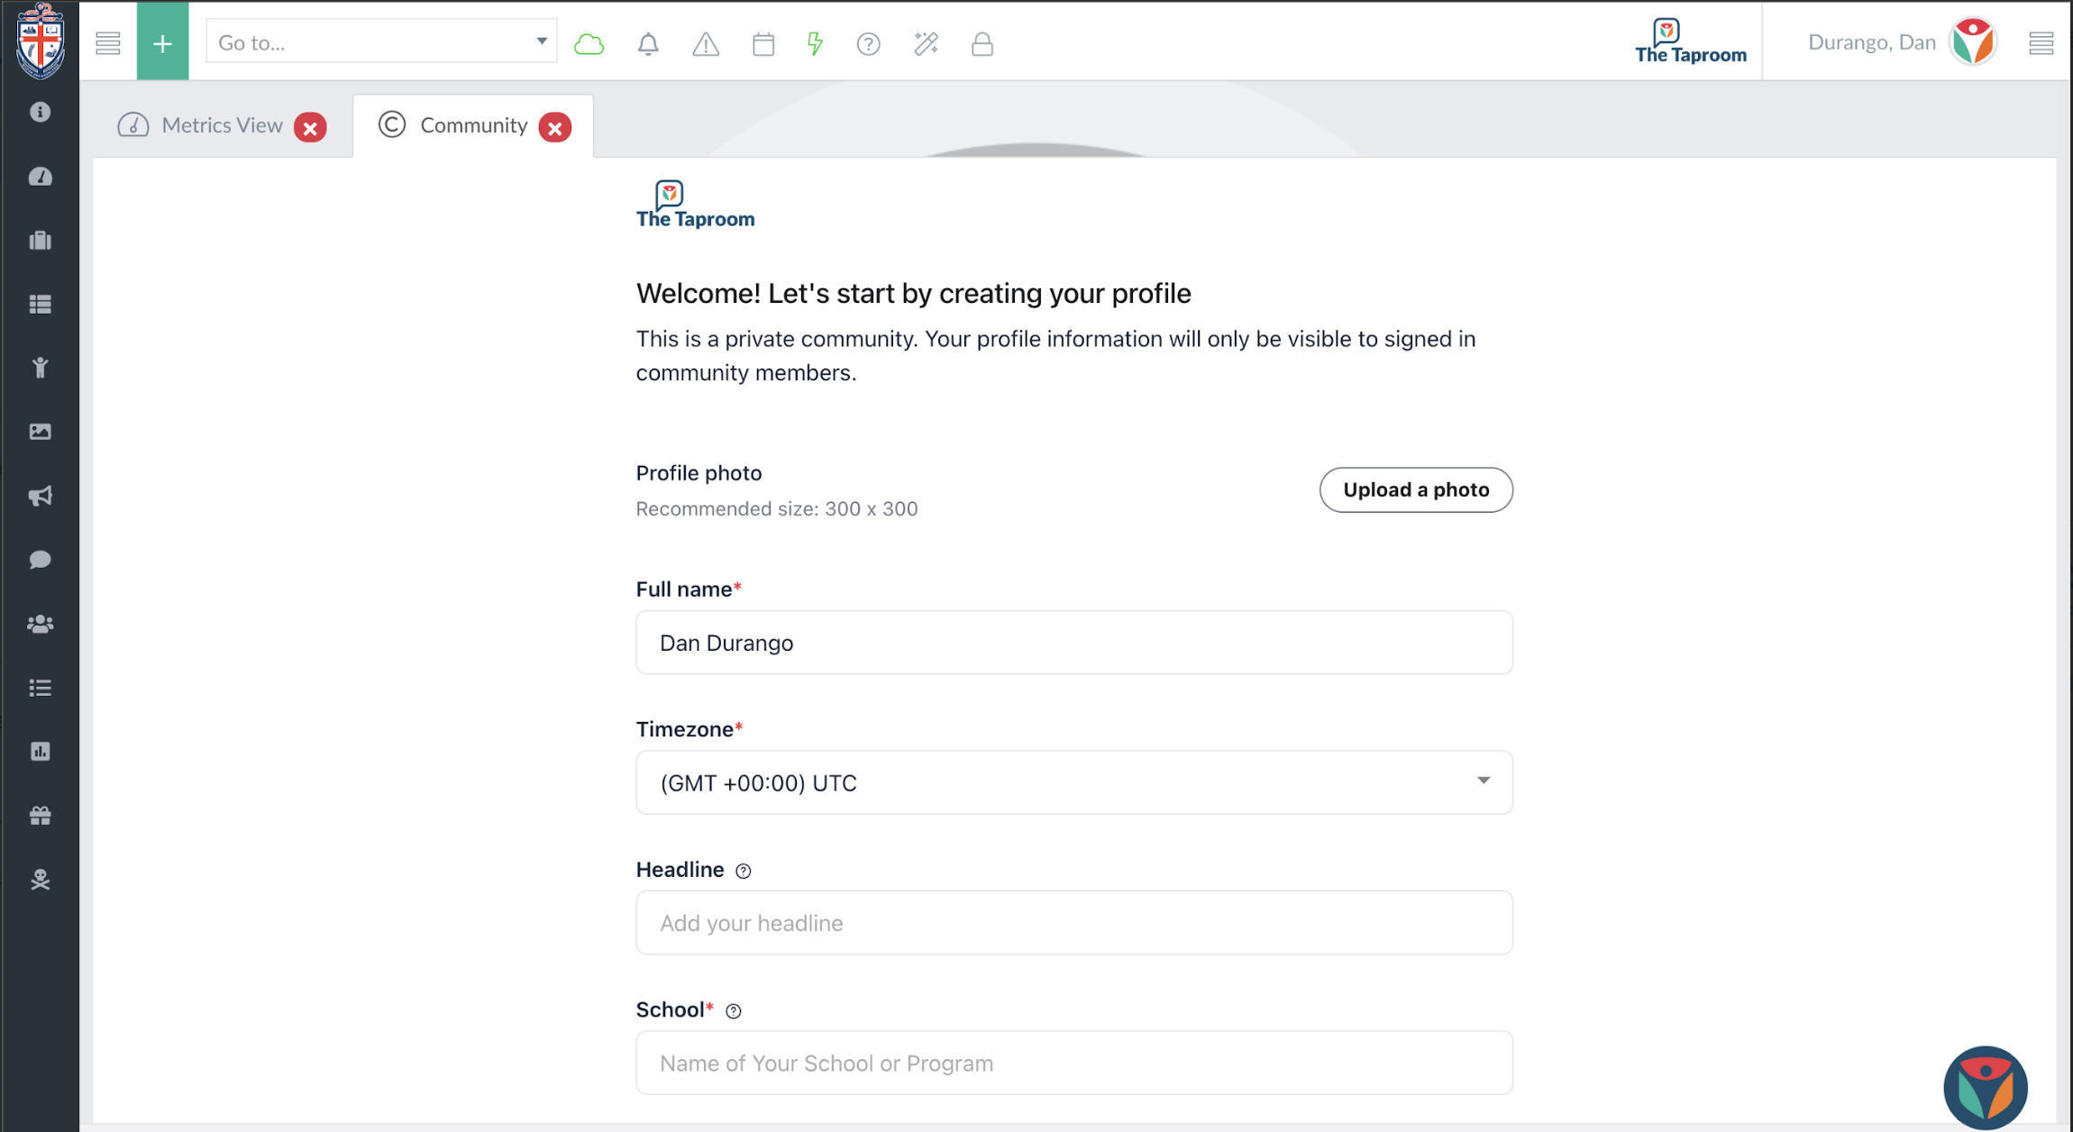
Task: Open the notifications bell icon
Action: (647, 43)
